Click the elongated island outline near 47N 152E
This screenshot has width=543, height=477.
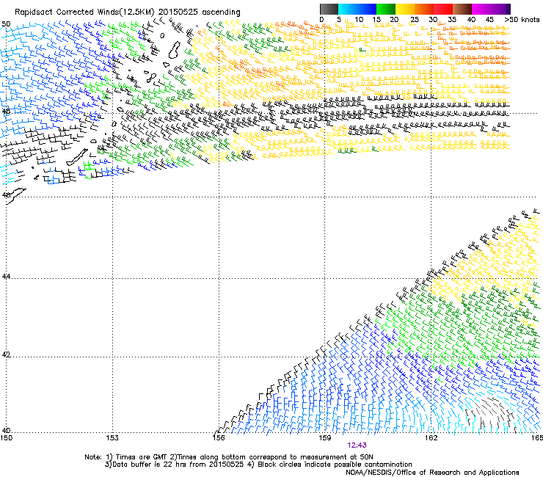coord(77,158)
